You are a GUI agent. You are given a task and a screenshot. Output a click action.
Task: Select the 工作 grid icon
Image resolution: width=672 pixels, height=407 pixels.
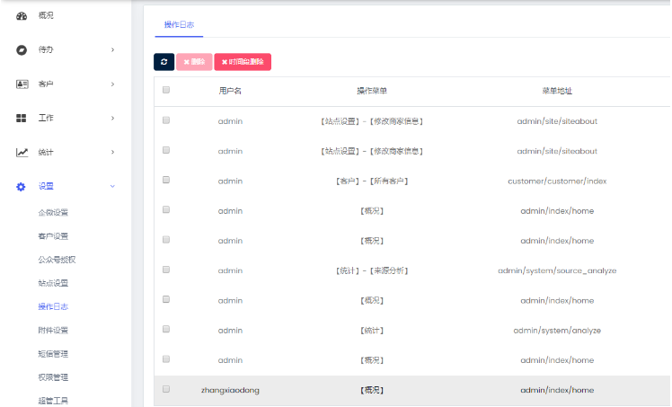22,118
